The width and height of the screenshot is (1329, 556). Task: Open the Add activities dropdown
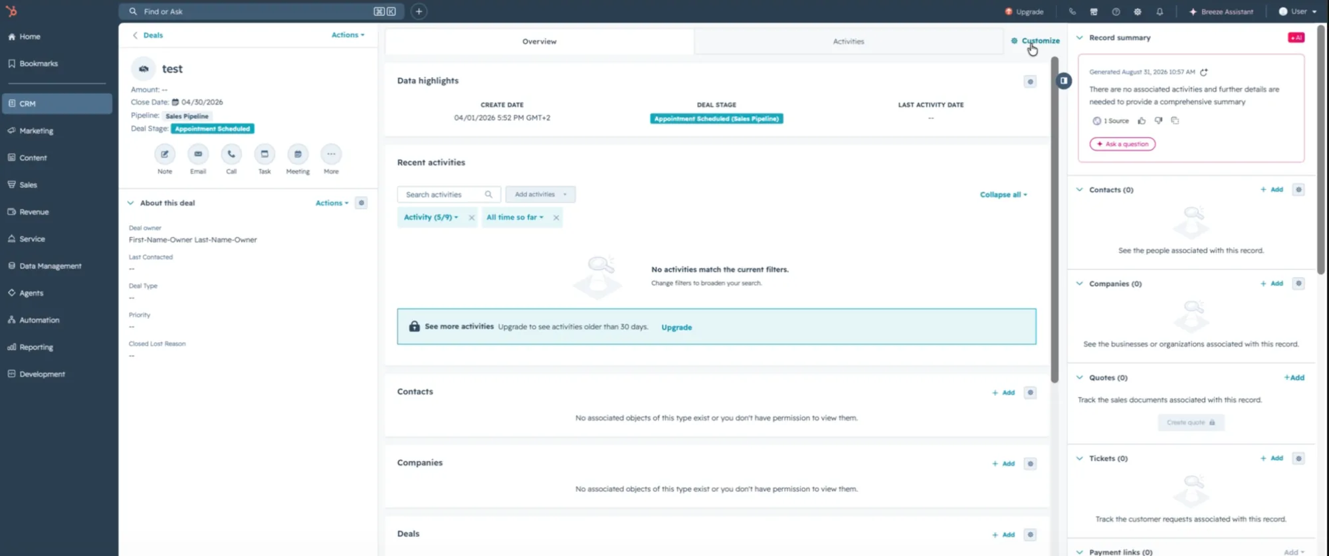[540, 194]
